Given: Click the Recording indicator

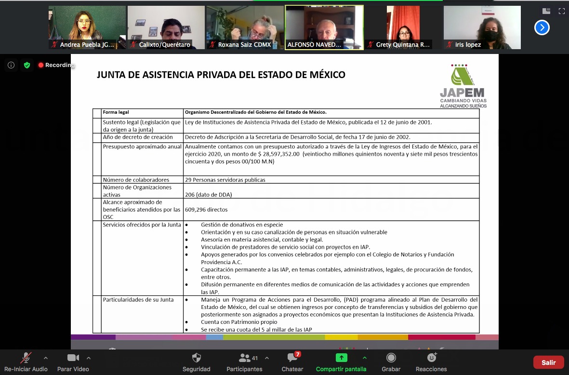Looking at the screenshot, I should [x=56, y=65].
